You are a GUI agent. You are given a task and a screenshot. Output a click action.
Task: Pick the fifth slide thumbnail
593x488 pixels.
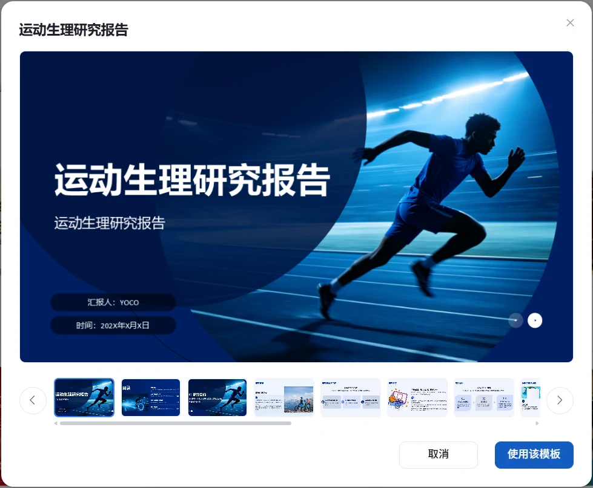point(351,397)
